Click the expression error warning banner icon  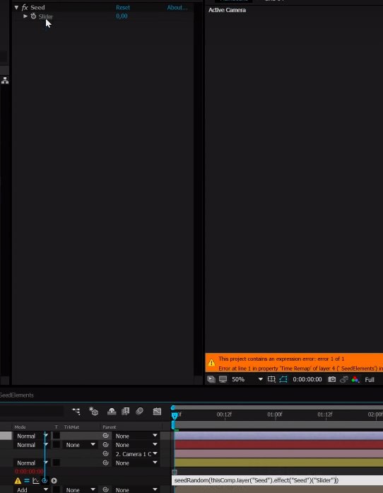[211, 363]
